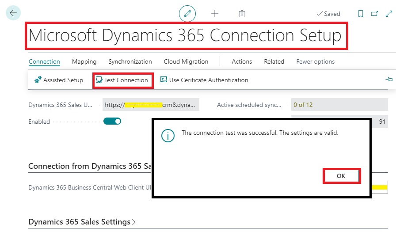Run Test Connection

pyautogui.click(x=122, y=80)
